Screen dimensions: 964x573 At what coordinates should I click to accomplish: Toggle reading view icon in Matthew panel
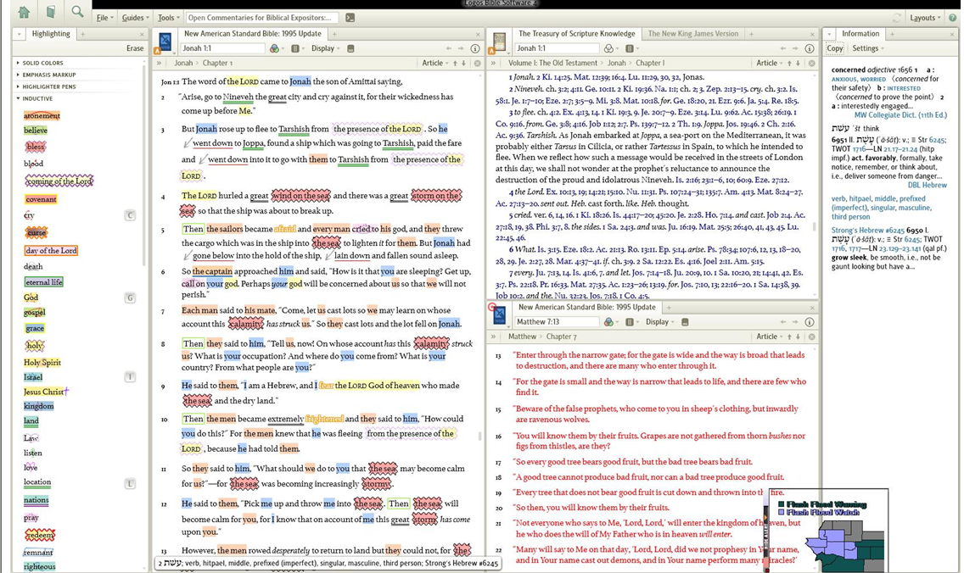pyautogui.click(x=685, y=322)
